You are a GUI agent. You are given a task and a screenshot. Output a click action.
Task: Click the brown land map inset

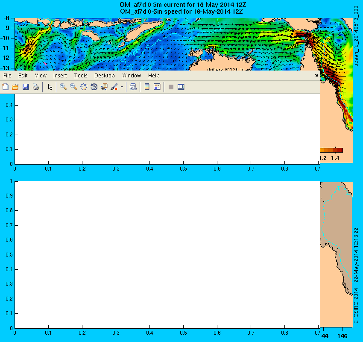(337, 254)
